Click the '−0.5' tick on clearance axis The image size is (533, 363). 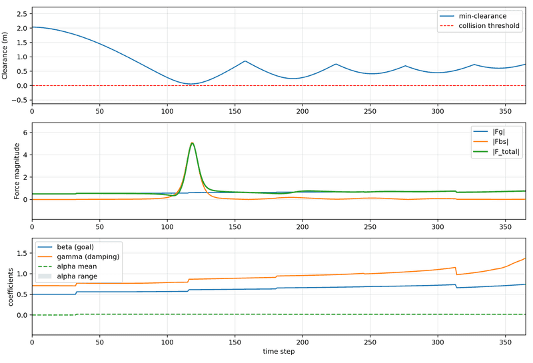pyautogui.click(x=19, y=101)
